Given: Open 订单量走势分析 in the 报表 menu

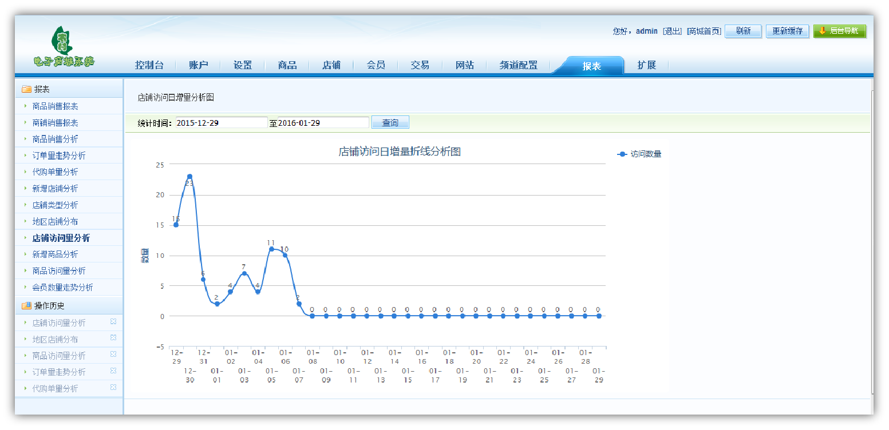Looking at the screenshot, I should tap(59, 156).
